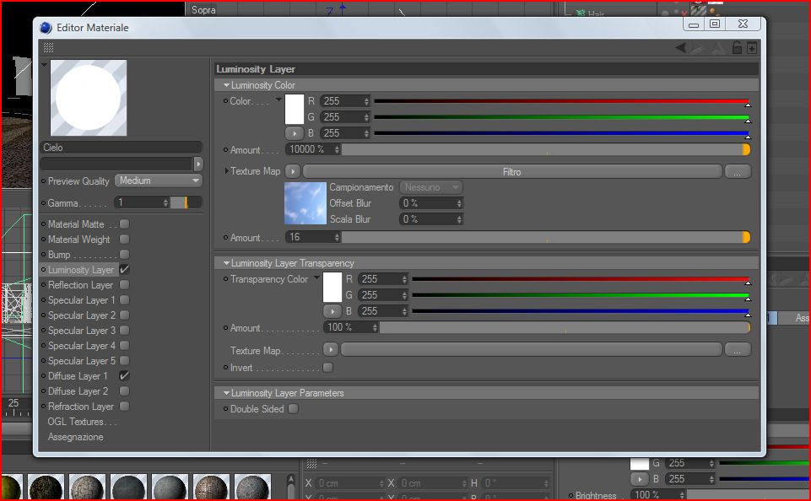Click the open padlock lock icon
This screenshot has height=501, width=811.
pyautogui.click(x=737, y=48)
